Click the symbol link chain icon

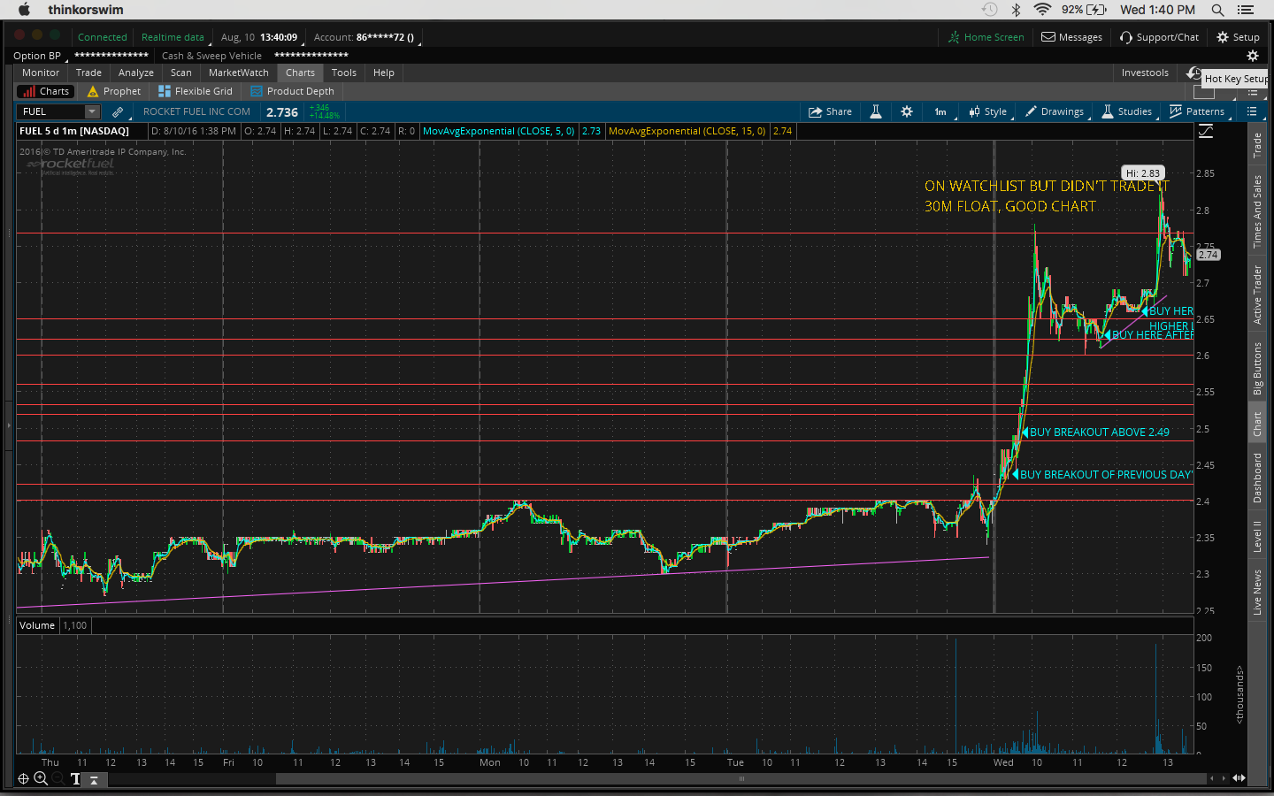[118, 112]
